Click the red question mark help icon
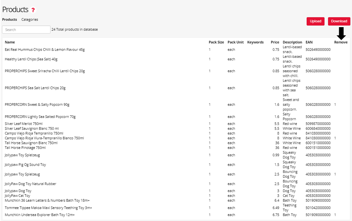This screenshot has height=221, width=352. click(33, 10)
